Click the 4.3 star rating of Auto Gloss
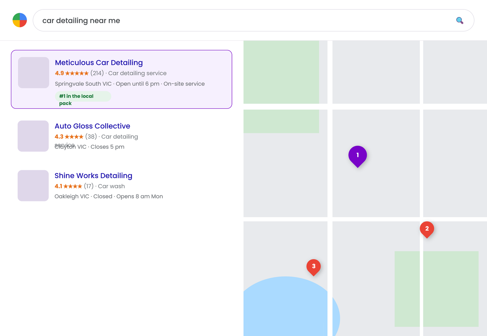The height and width of the screenshot is (336, 487). 69,136
